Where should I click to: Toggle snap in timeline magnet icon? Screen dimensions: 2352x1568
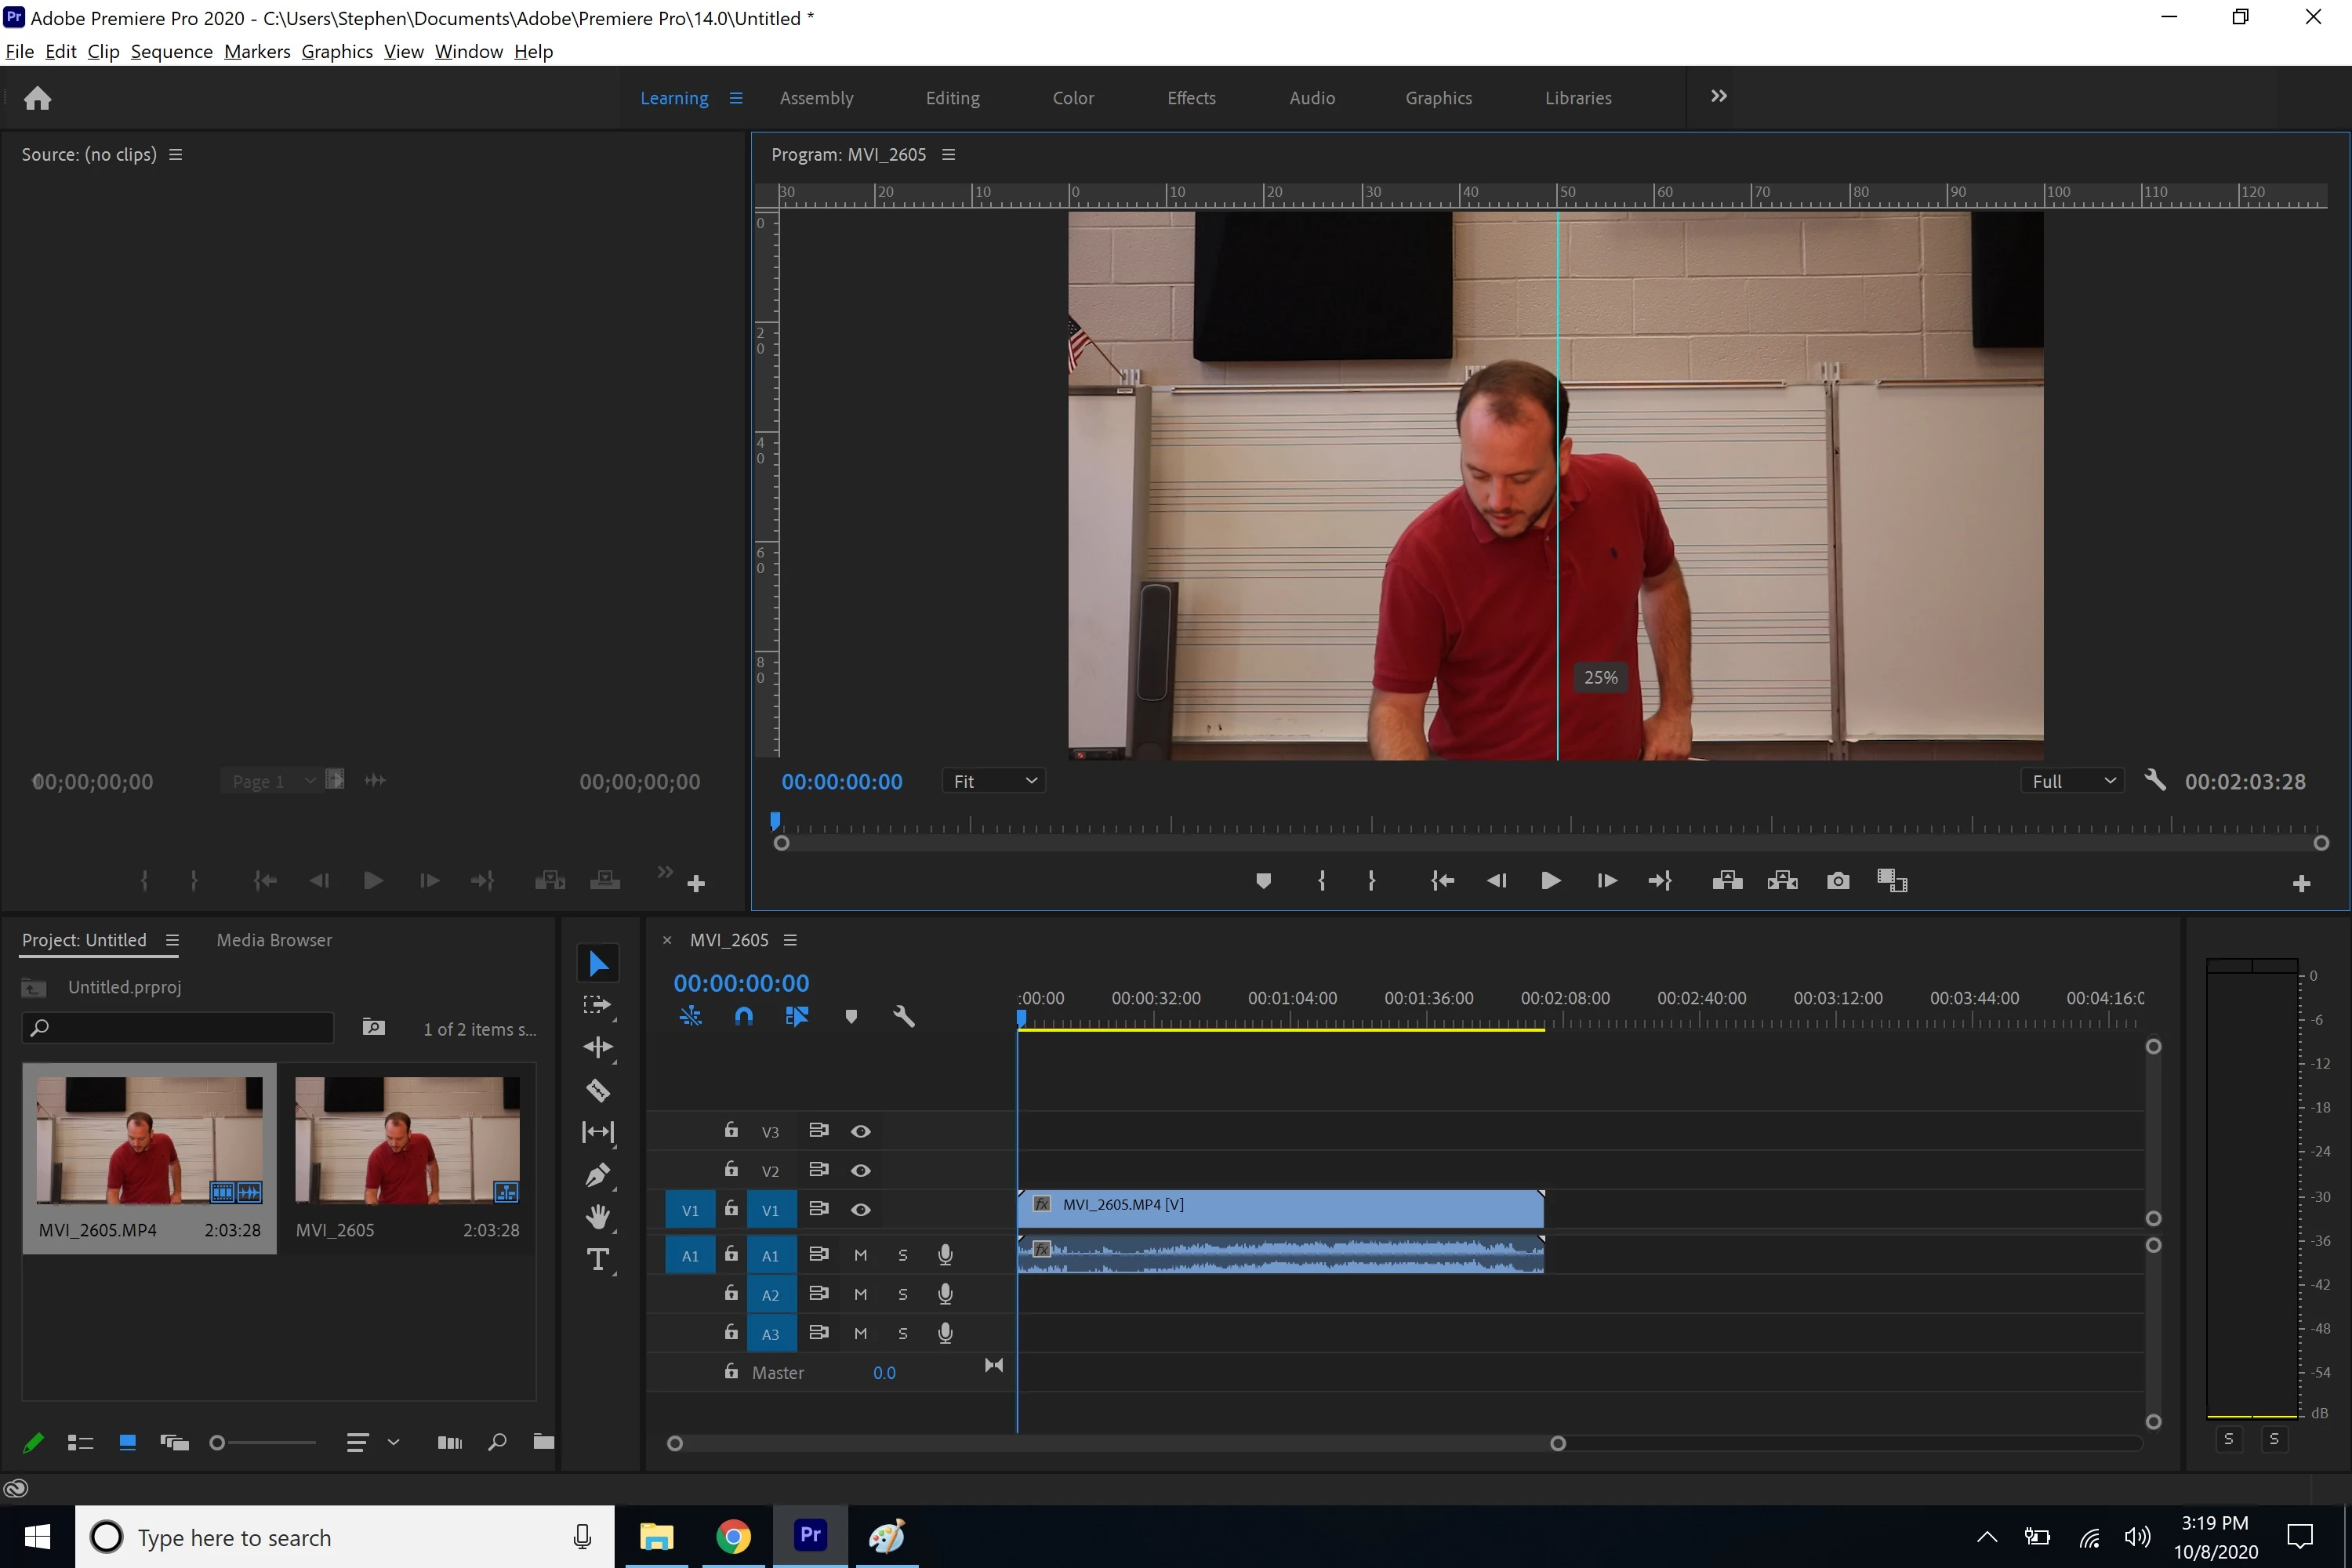pyautogui.click(x=743, y=1016)
